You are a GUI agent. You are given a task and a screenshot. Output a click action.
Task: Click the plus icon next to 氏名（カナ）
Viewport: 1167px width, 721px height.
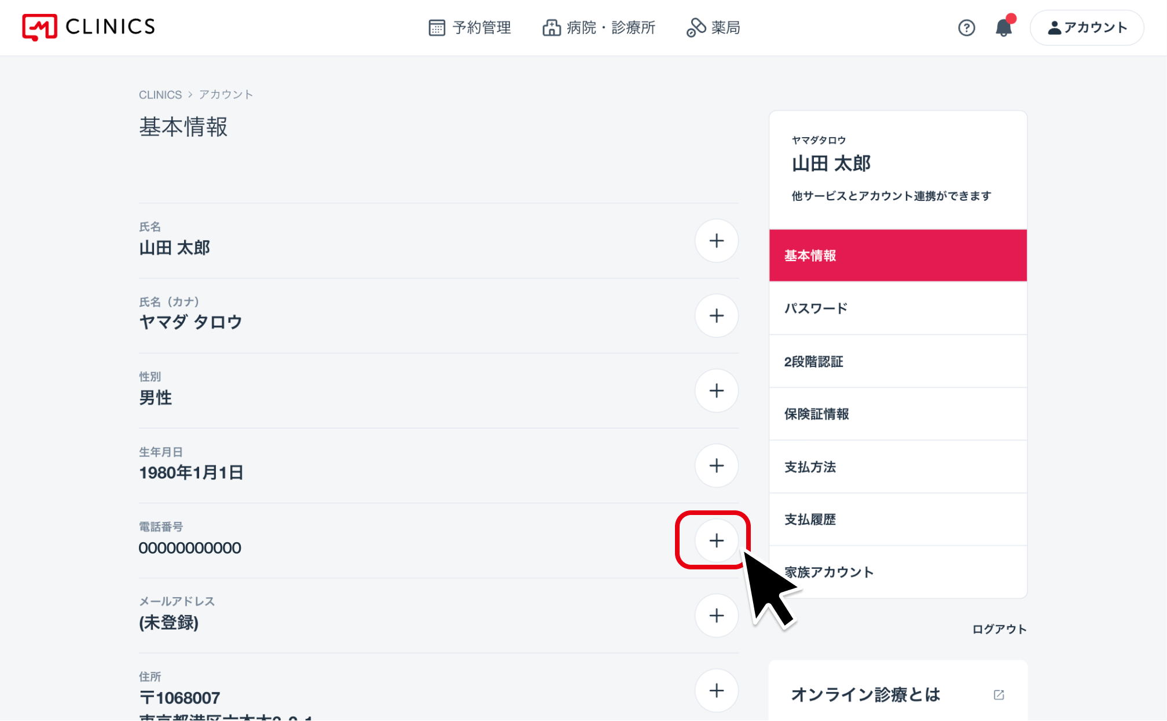click(717, 316)
